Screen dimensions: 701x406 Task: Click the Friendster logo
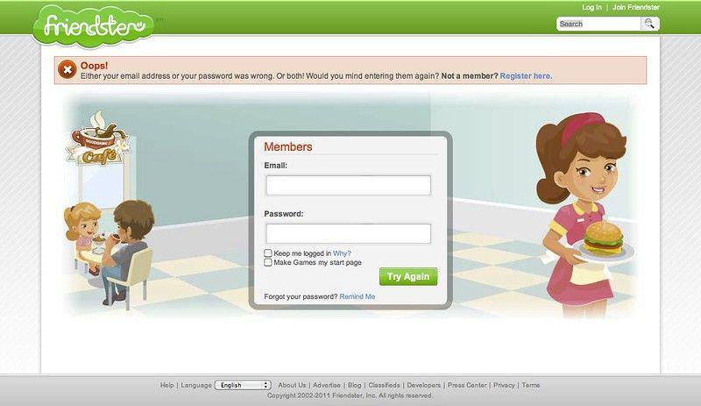(94, 25)
